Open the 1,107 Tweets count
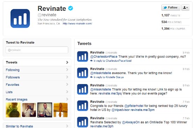Screen dimensions: 196x128 pyautogui.click(x=171, y=15)
